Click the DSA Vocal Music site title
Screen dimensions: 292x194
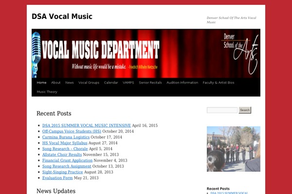[x=62, y=16]
